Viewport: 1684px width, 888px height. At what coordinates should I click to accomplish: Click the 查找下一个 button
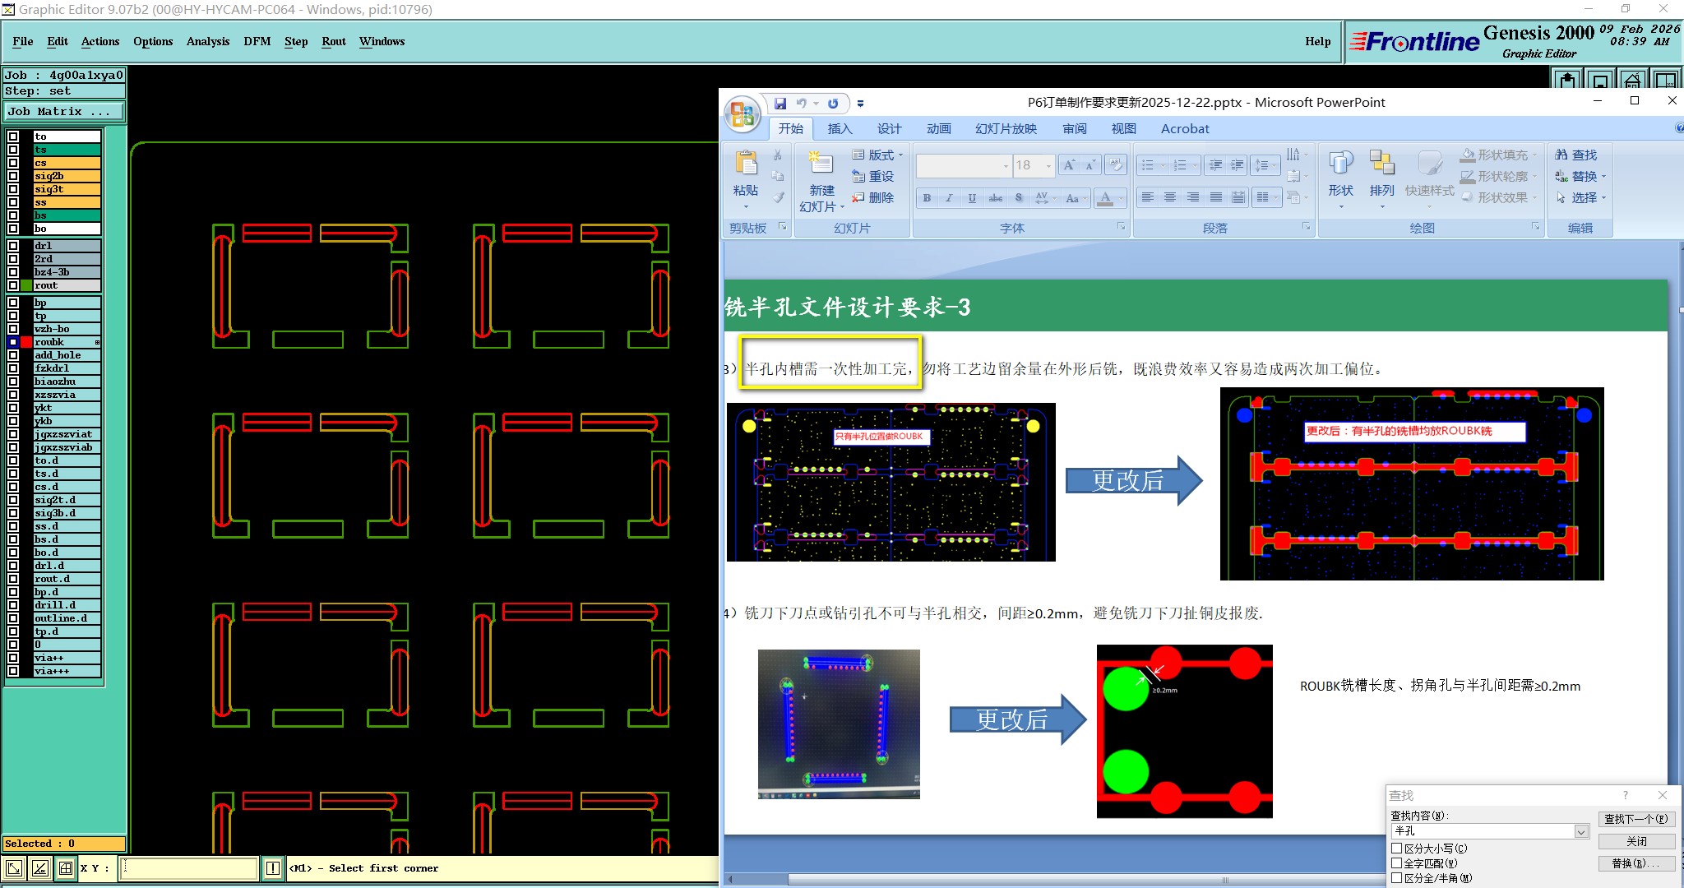click(1635, 819)
